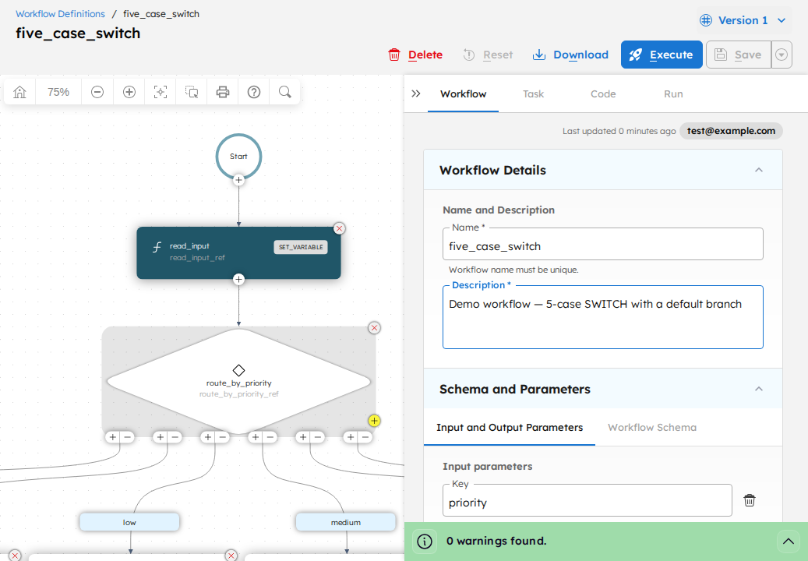Switch to the Workflow tab
808x561 pixels.
coord(464,94)
